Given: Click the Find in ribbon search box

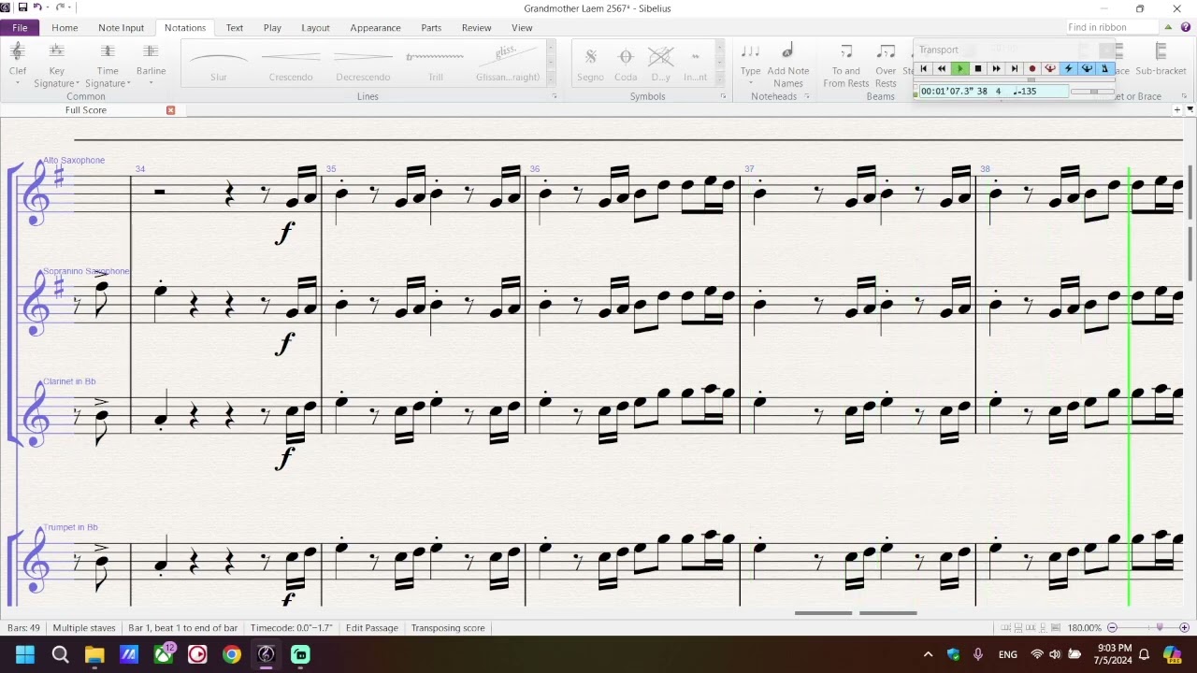Looking at the screenshot, I should [1113, 27].
